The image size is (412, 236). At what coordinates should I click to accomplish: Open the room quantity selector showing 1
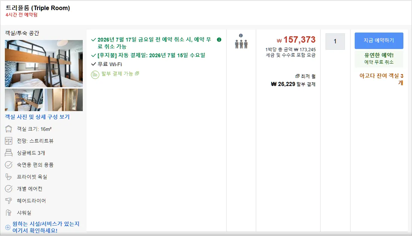click(x=335, y=42)
